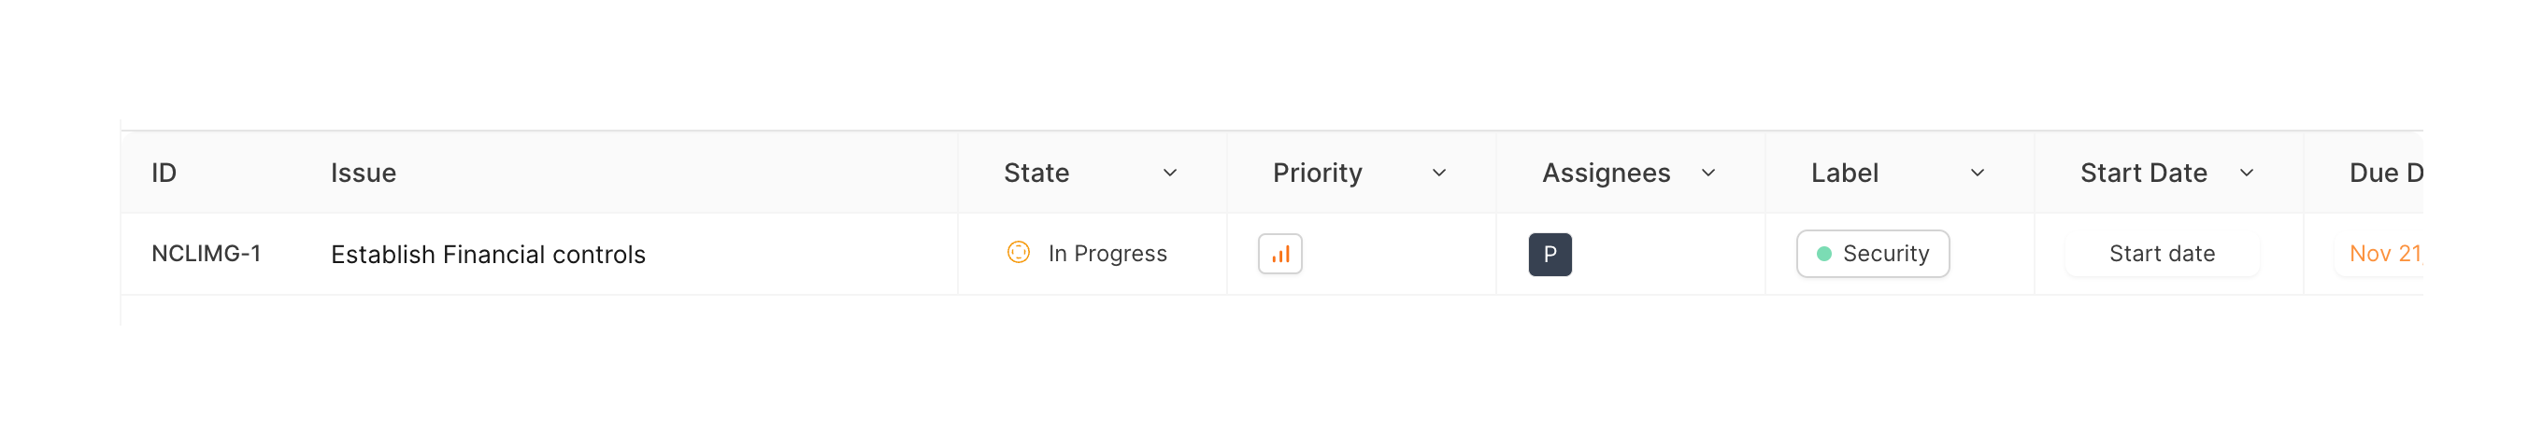Click the ID column header

click(164, 174)
